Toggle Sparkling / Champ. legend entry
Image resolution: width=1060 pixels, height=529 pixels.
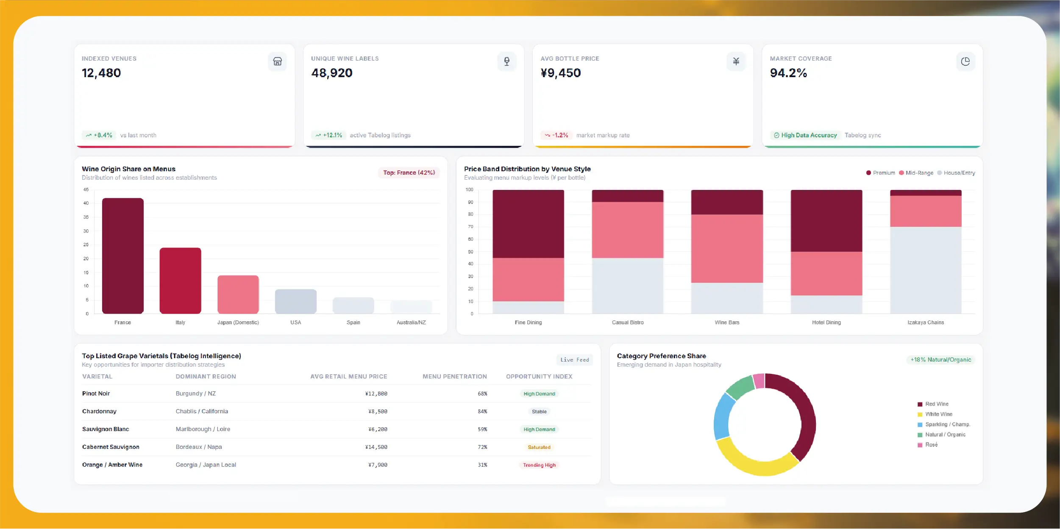click(x=943, y=425)
